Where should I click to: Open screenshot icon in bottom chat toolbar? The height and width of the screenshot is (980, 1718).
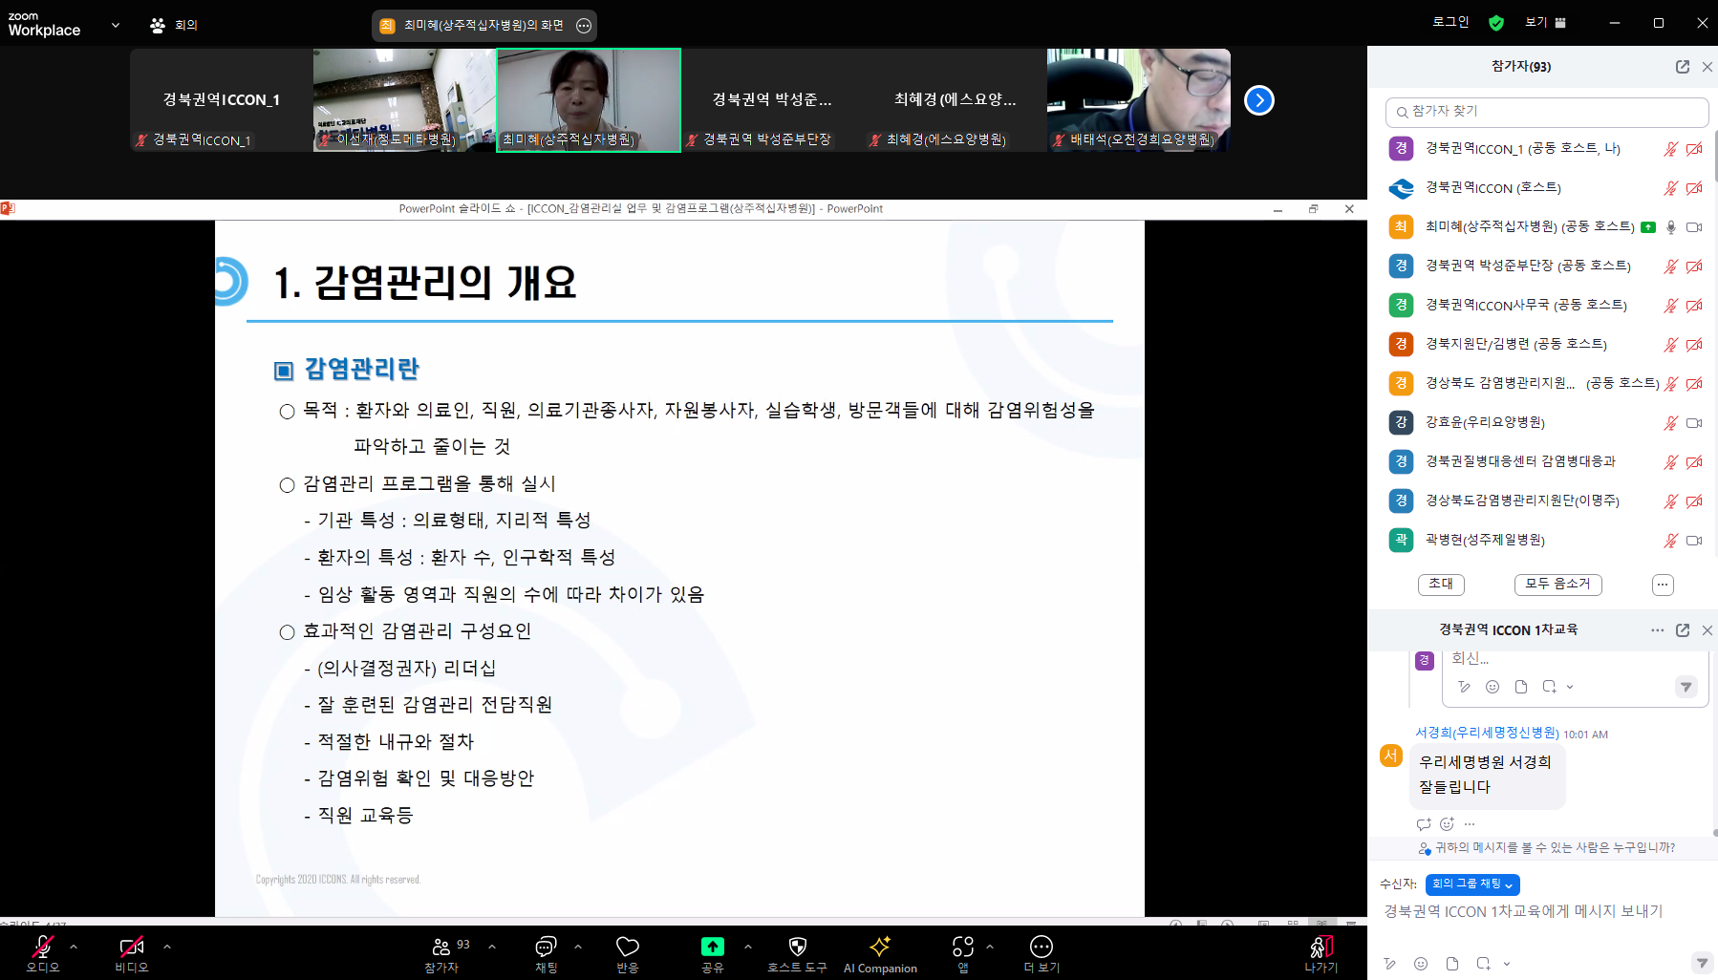coord(1483,964)
